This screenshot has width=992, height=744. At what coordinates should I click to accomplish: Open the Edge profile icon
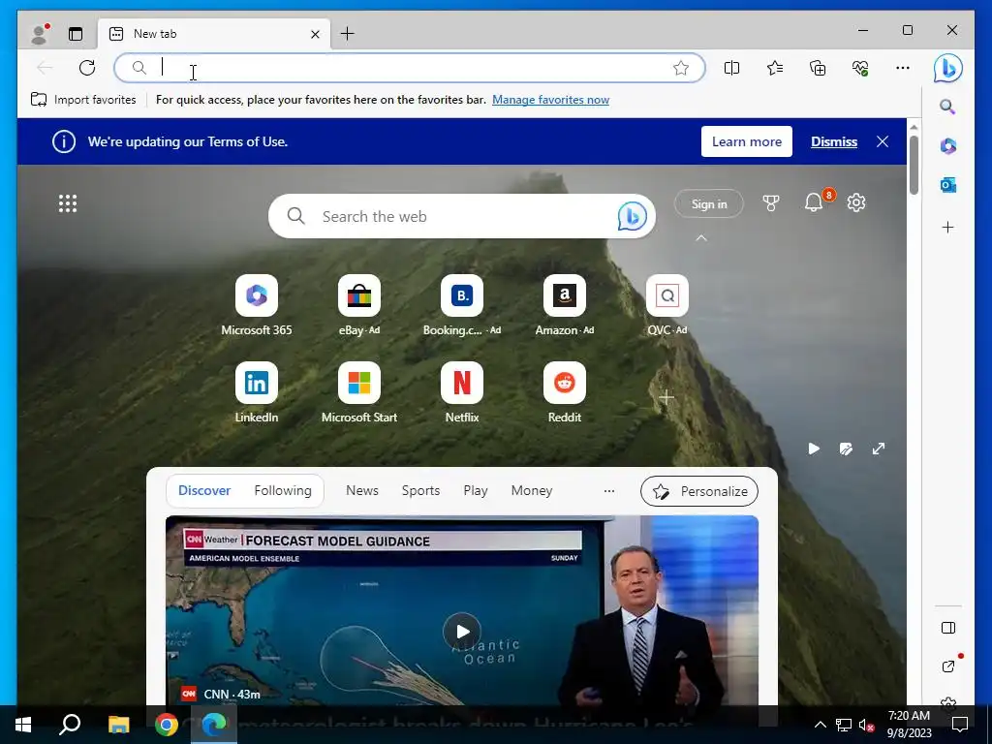click(41, 34)
